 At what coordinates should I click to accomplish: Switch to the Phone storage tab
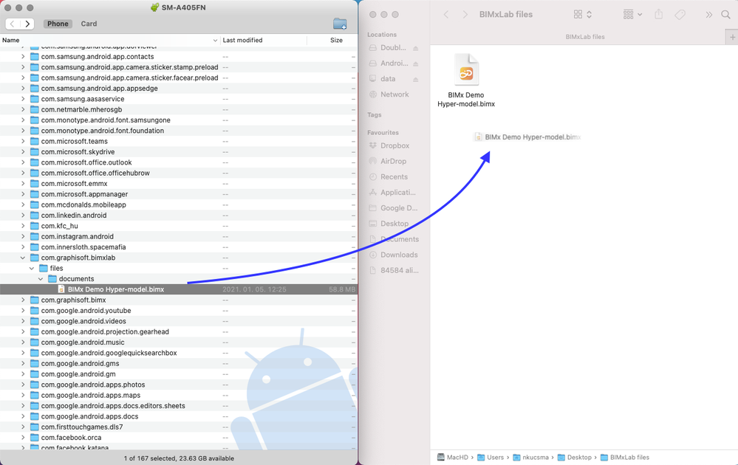58,24
